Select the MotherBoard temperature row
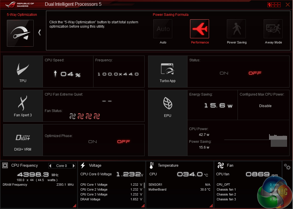The height and width of the screenshot is (209, 293). pyautogui.click(x=179, y=189)
